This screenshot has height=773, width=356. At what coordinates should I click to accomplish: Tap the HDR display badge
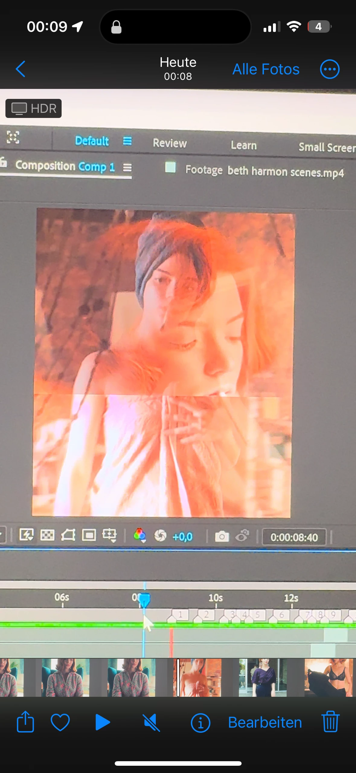(x=34, y=108)
